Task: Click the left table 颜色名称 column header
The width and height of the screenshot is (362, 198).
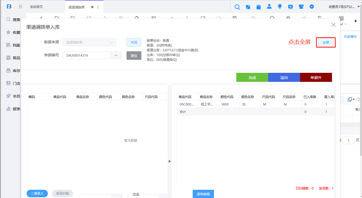Action: (x=132, y=97)
